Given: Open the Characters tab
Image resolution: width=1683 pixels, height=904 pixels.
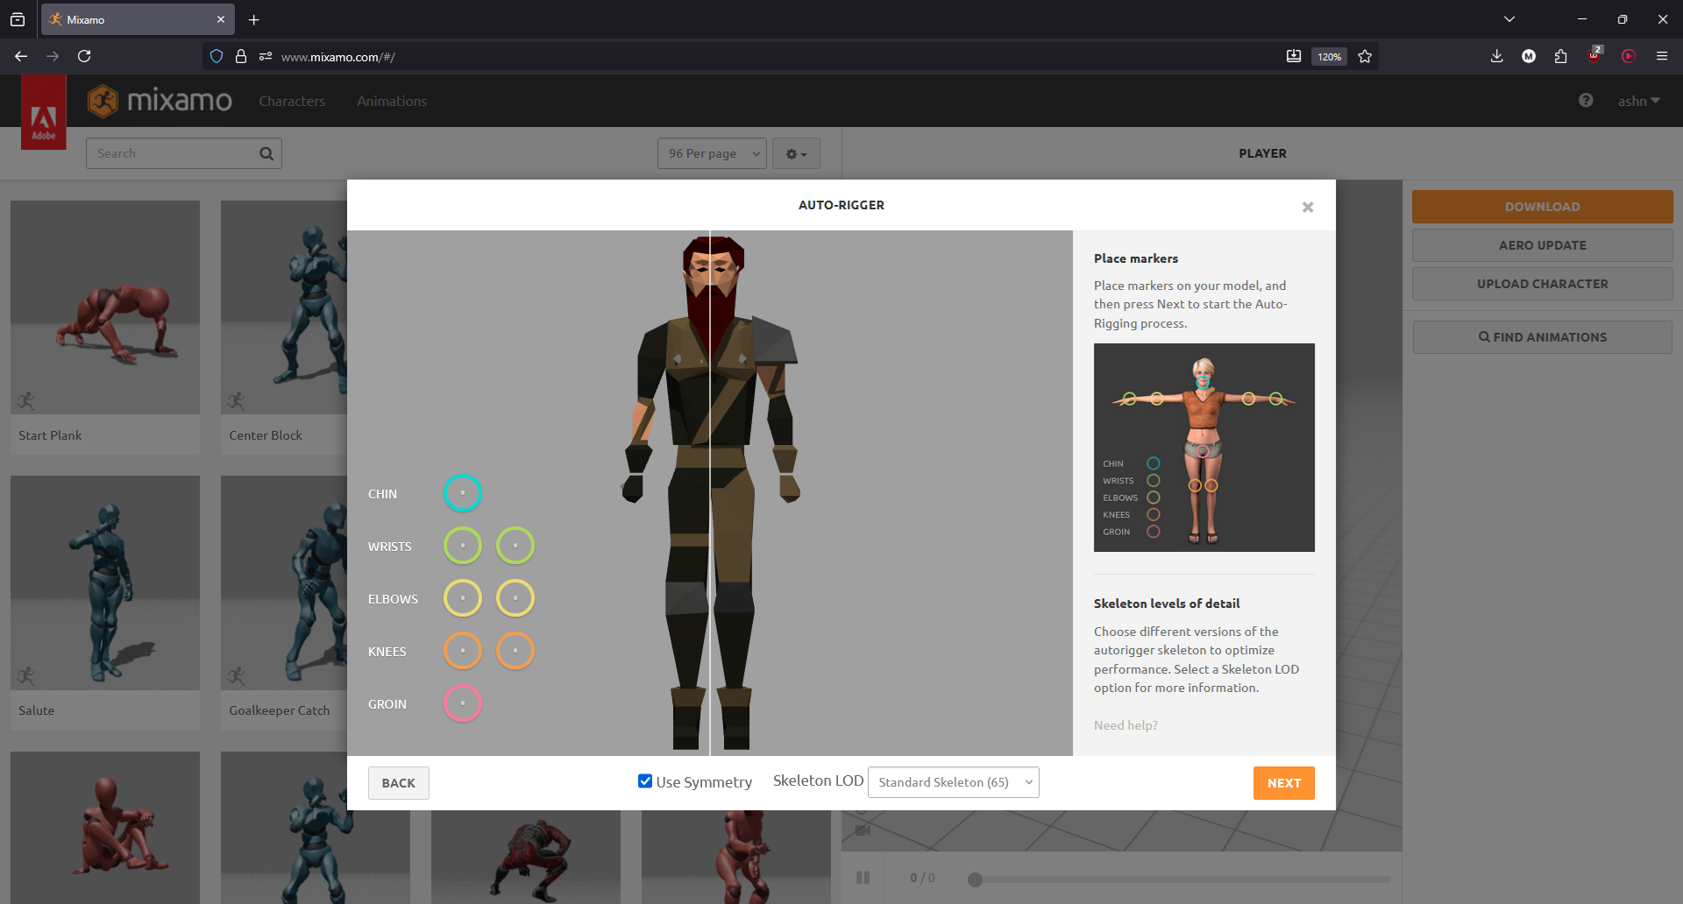Looking at the screenshot, I should point(292,102).
